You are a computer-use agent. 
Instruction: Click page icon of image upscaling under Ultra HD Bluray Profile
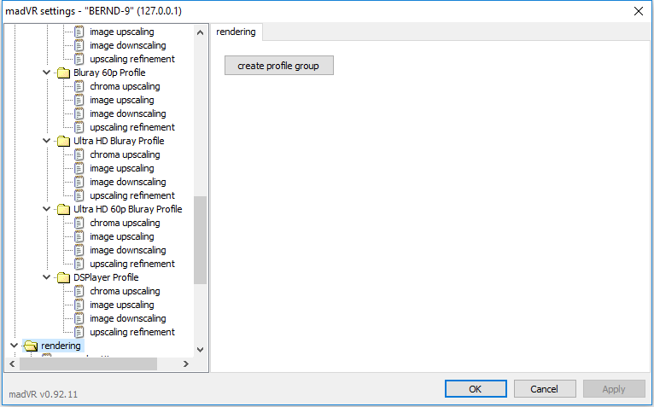coord(79,168)
